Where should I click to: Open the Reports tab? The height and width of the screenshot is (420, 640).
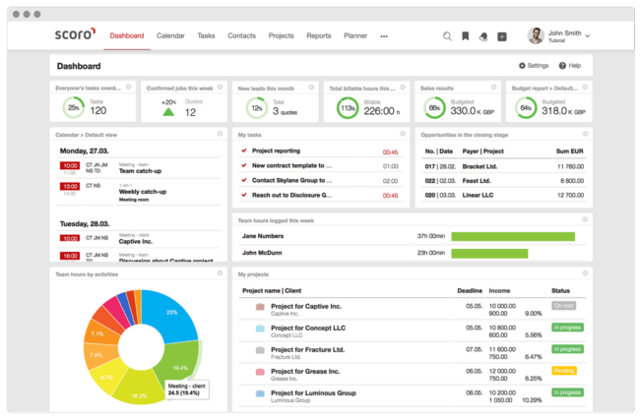coord(318,35)
